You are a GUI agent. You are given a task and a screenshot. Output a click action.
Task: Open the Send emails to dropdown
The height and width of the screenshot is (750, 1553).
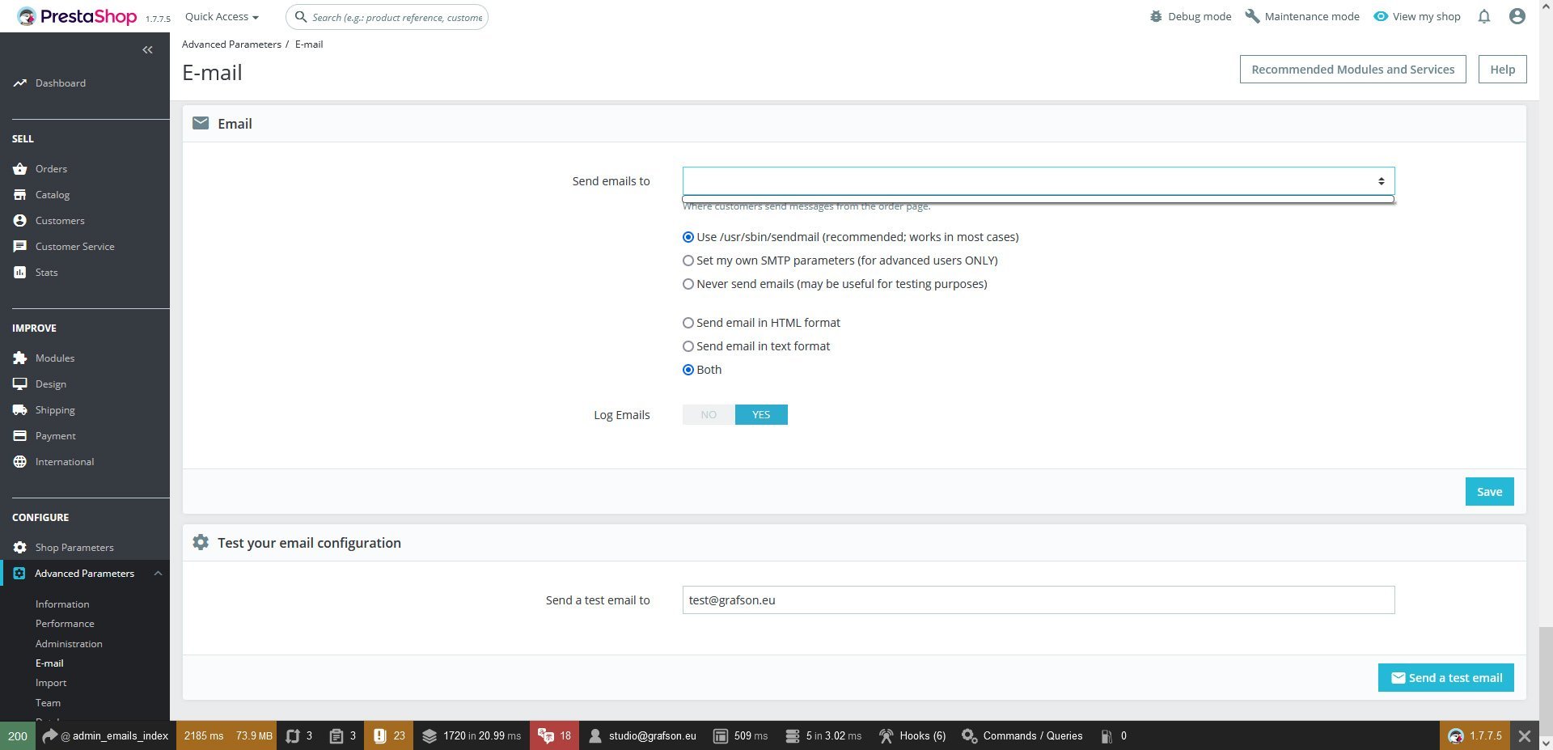(x=1039, y=181)
